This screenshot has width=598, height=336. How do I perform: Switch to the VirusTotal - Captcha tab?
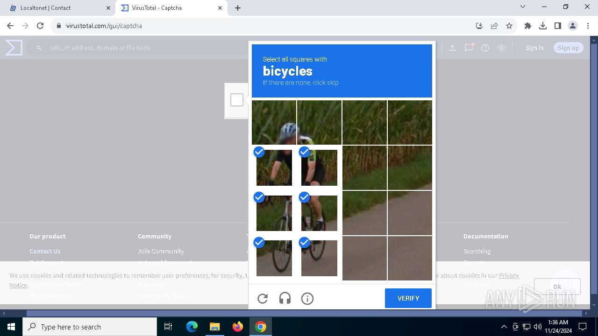click(171, 8)
